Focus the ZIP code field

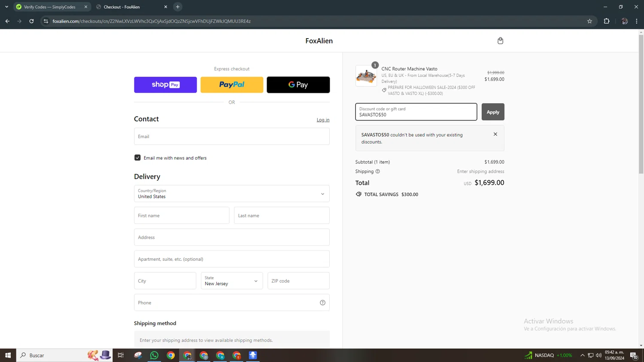click(x=298, y=281)
